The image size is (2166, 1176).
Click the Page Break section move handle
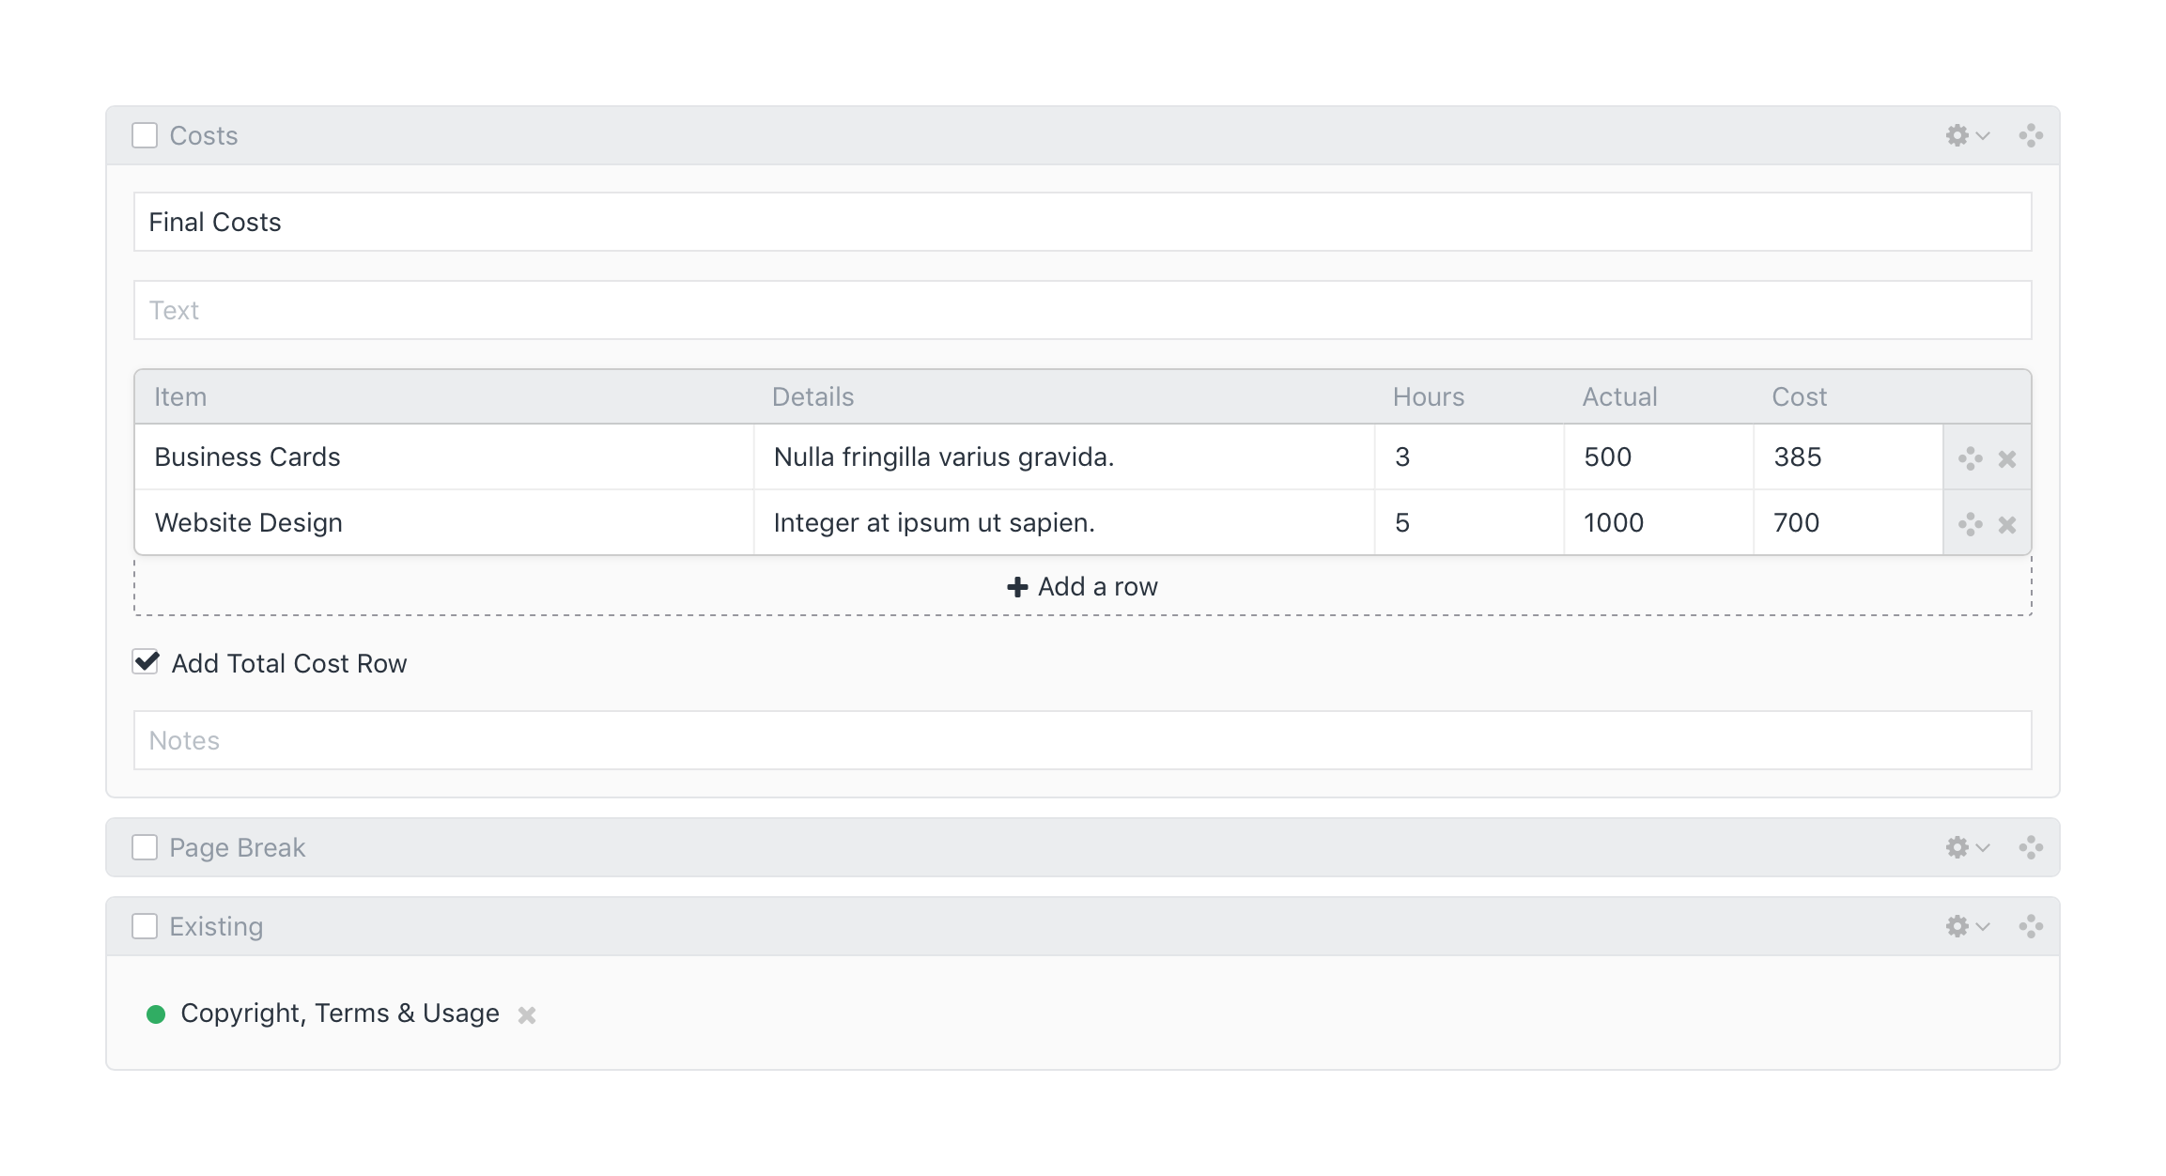click(x=2031, y=847)
